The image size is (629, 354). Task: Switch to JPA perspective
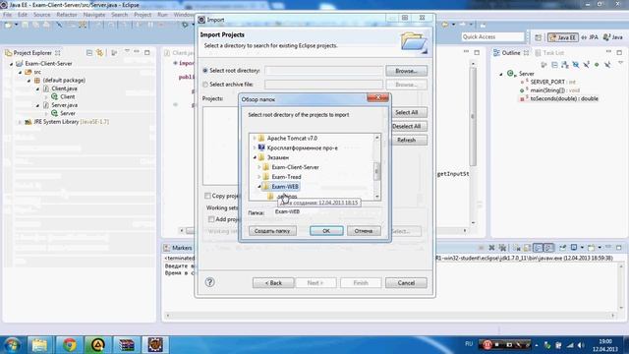590,37
